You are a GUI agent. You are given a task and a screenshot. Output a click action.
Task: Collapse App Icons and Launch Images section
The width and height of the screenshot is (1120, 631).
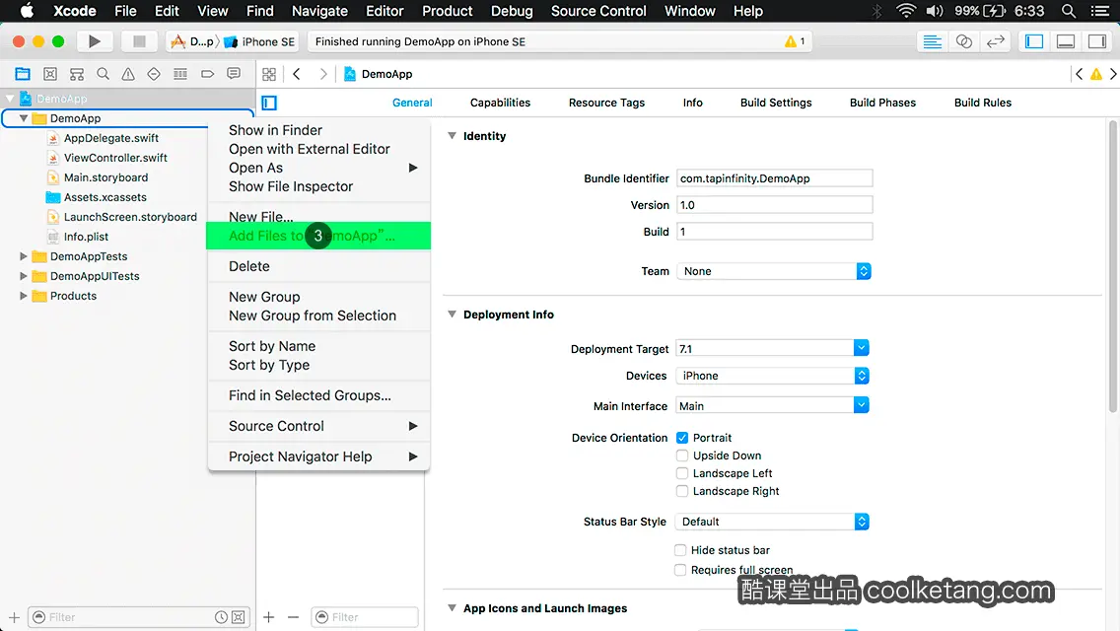tap(452, 607)
